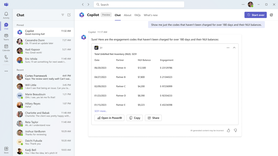Open the FAQs tab
The height and width of the screenshot is (156, 278).
pyautogui.click(x=137, y=15)
